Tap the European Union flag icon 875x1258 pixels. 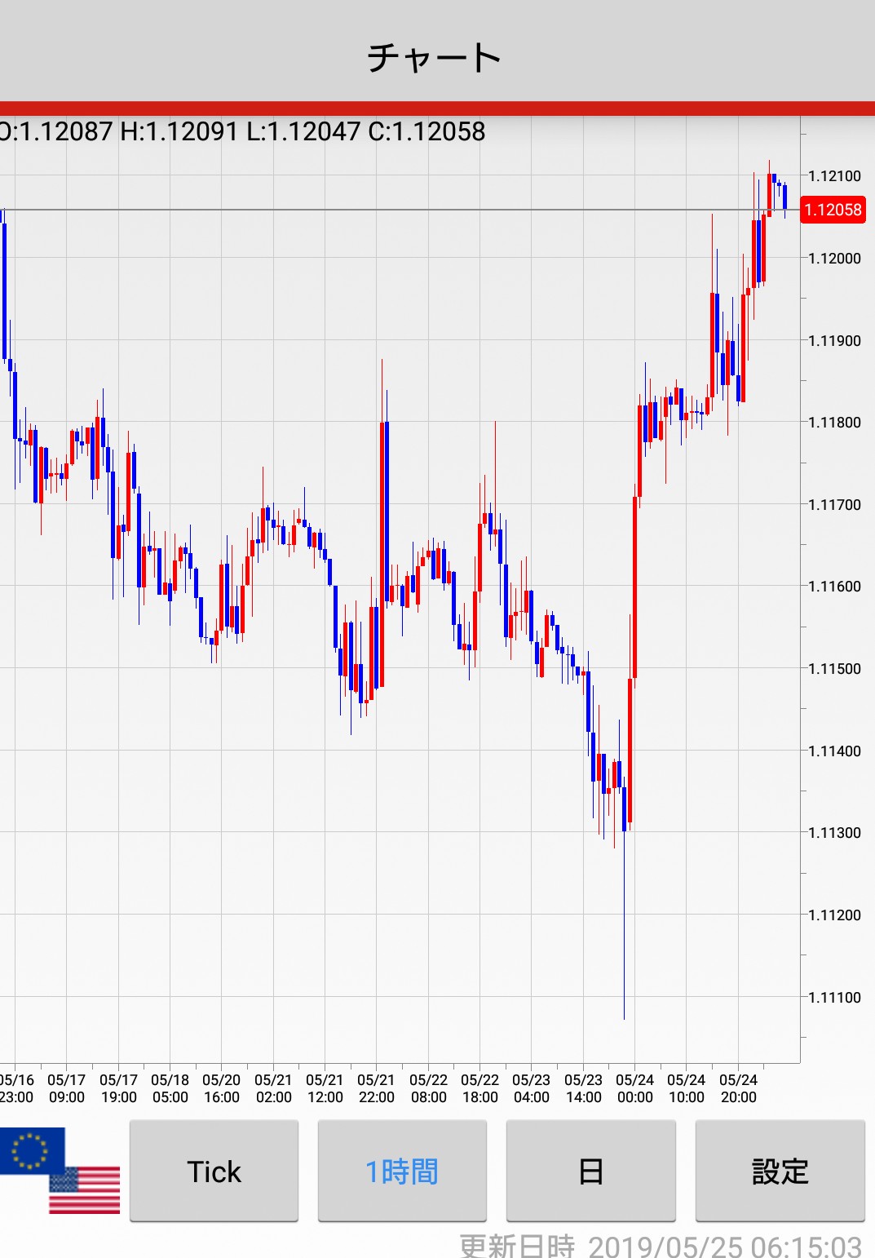(x=31, y=1149)
